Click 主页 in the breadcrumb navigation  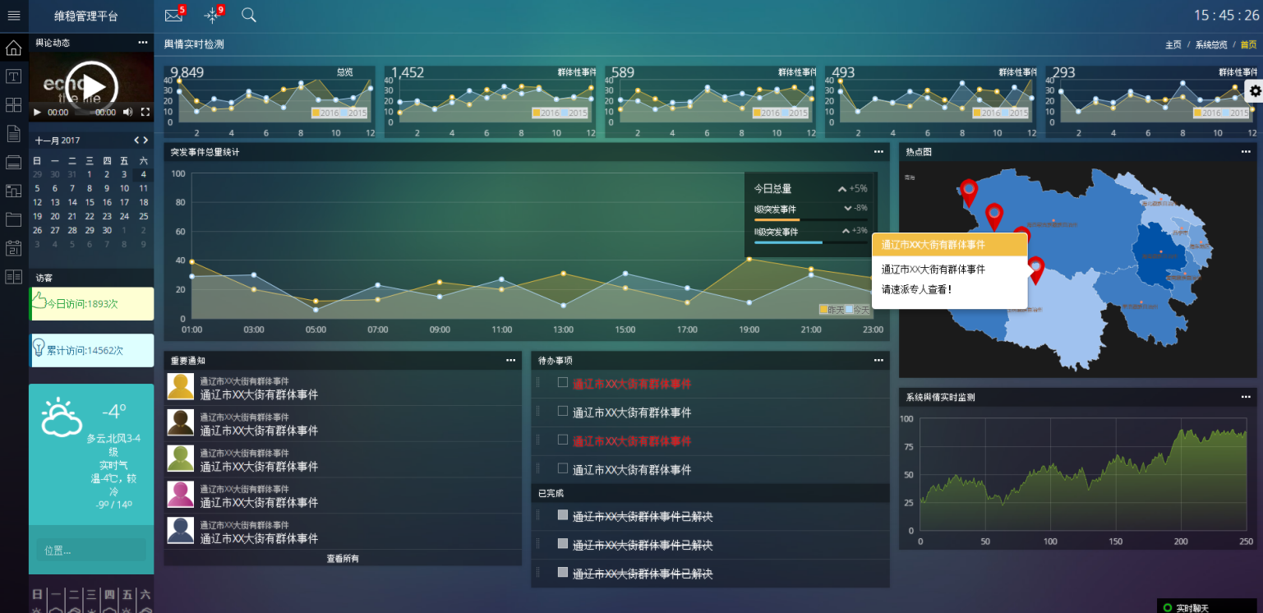point(1173,45)
